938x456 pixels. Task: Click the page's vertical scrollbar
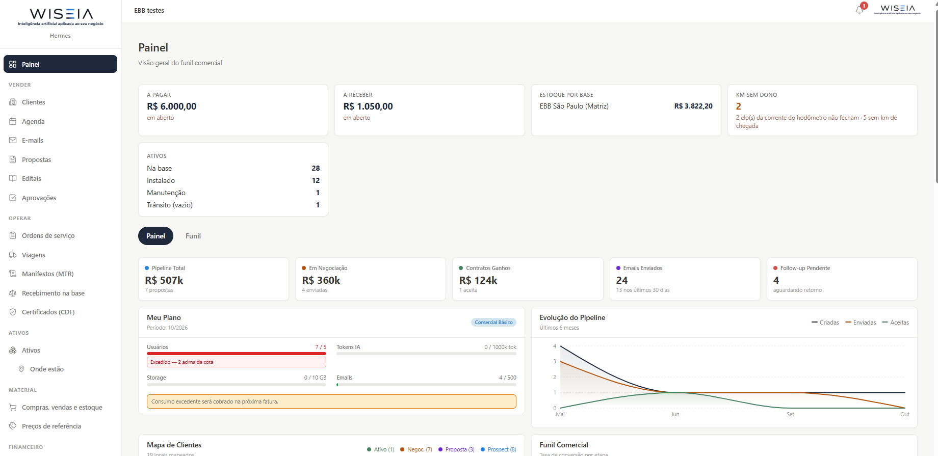click(x=936, y=97)
